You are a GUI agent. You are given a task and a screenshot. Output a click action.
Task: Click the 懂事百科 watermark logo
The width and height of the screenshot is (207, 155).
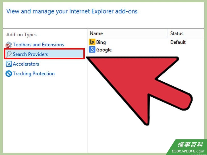pos(191,145)
